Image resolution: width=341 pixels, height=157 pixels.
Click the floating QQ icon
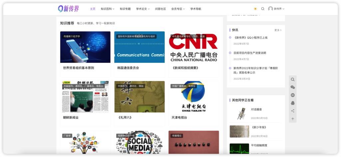pyautogui.click(x=293, y=103)
